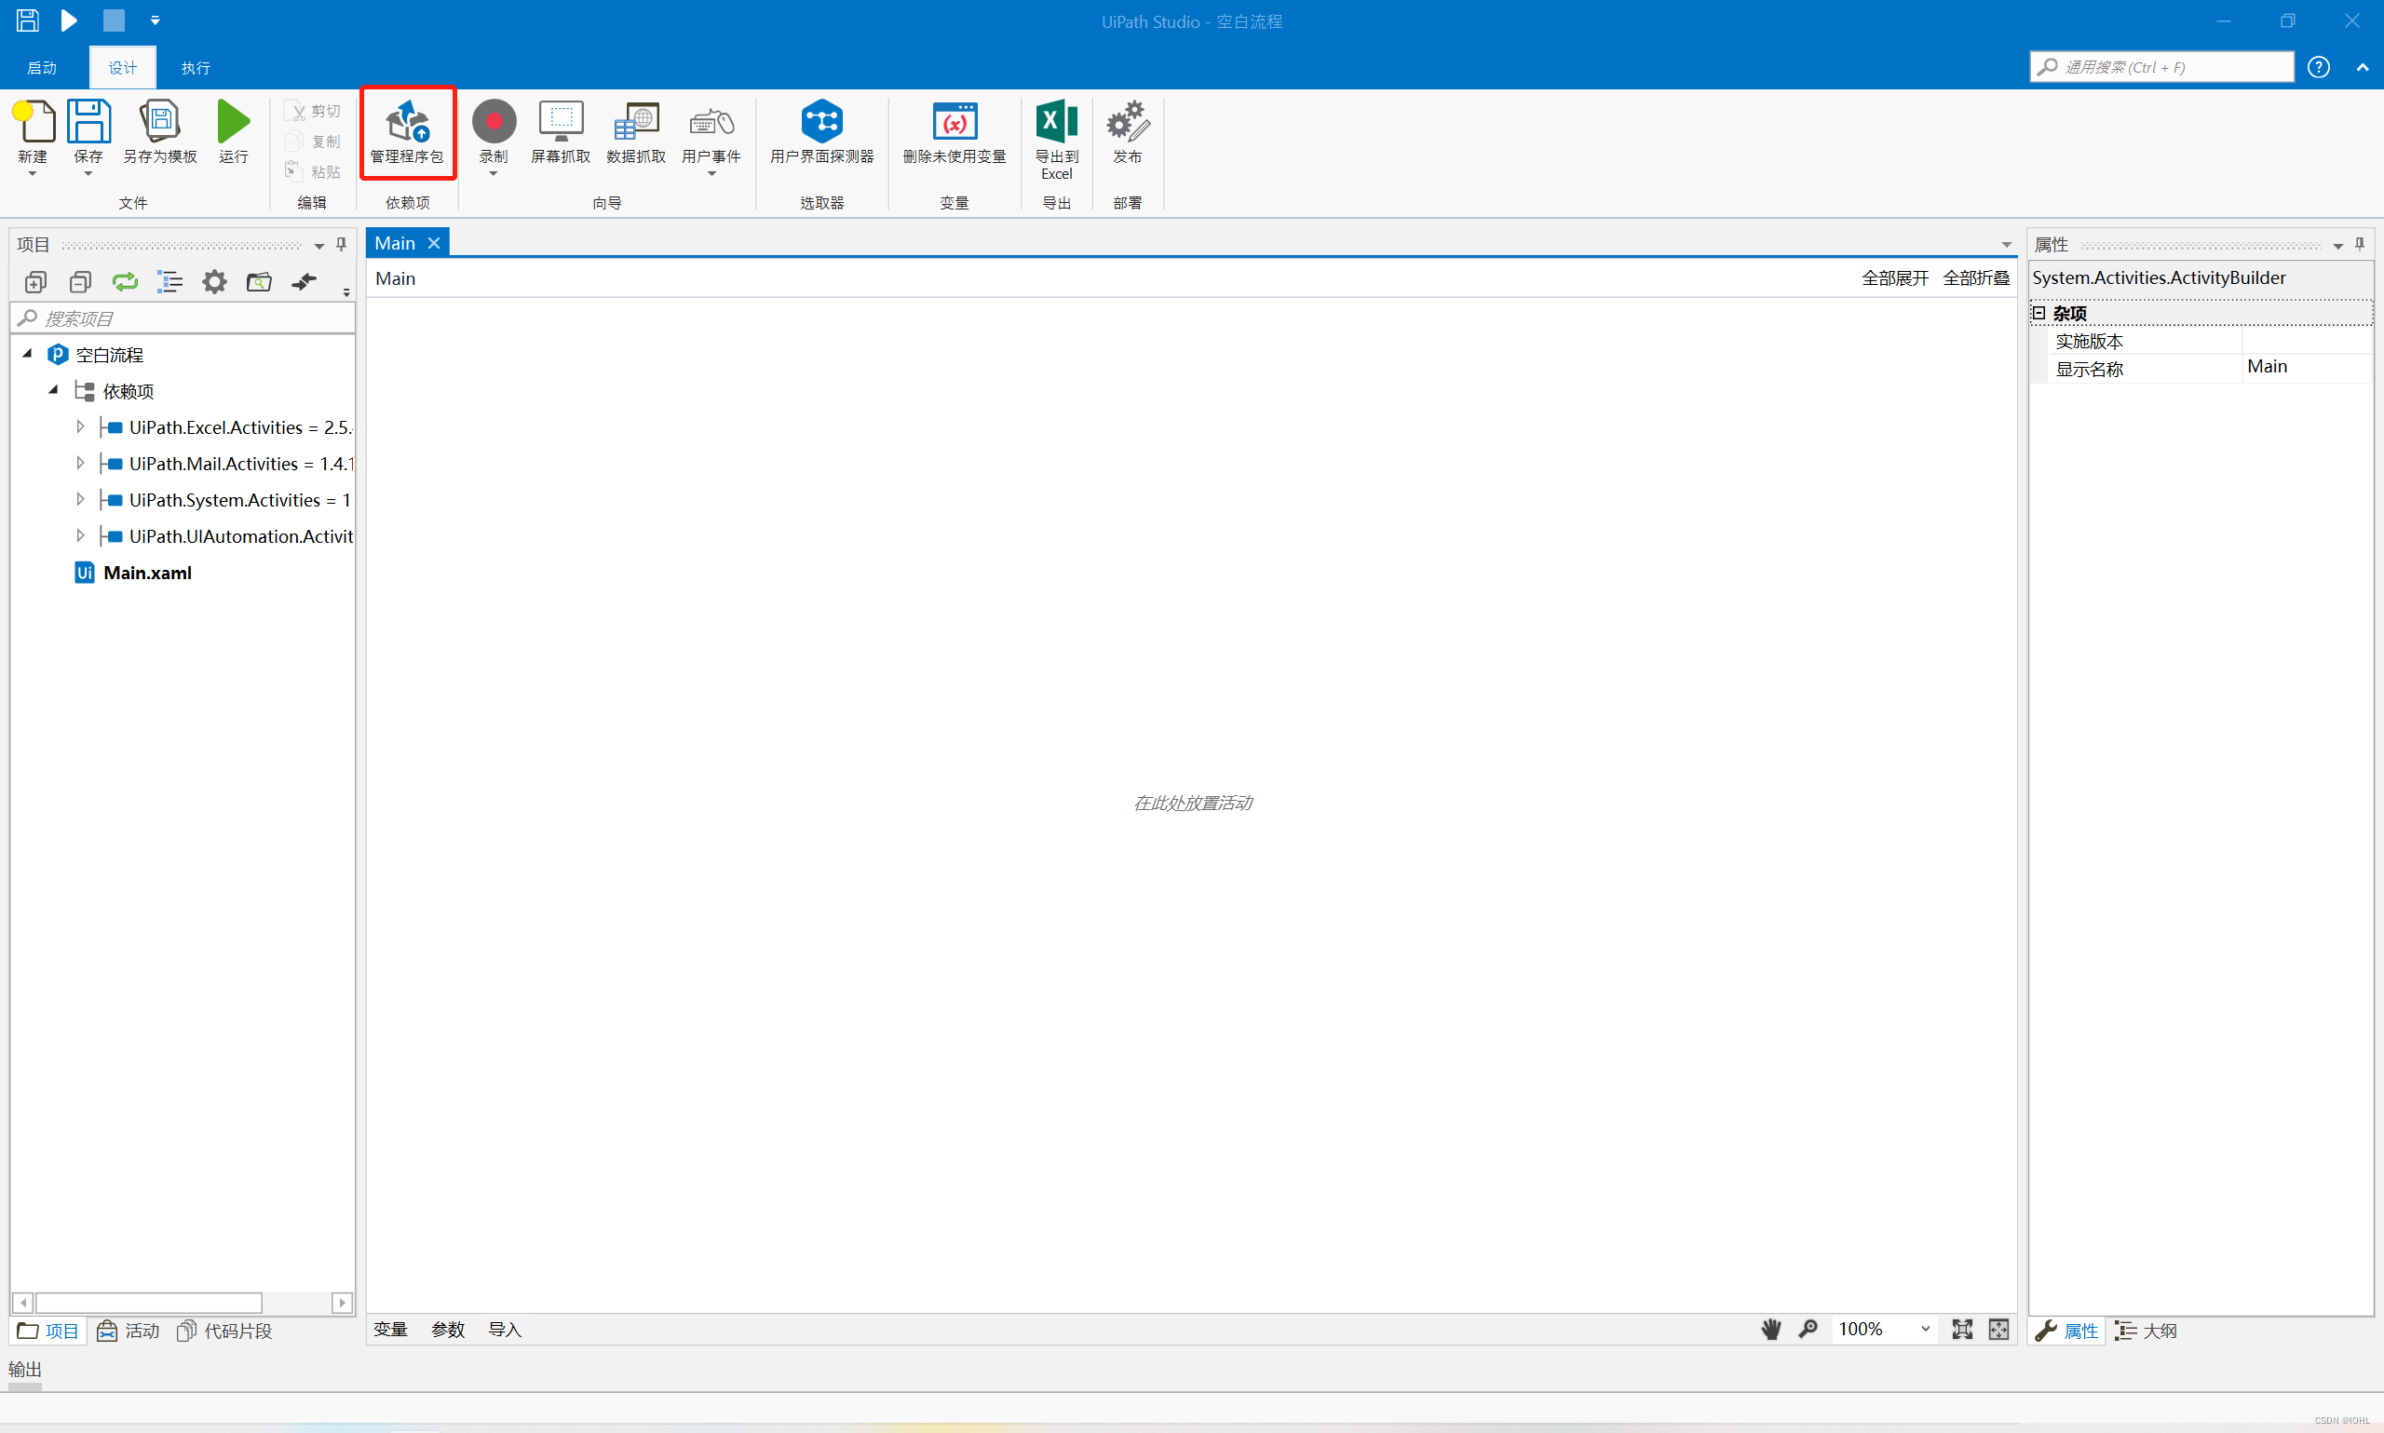The width and height of the screenshot is (2384, 1433).
Task: Click the zoom magnifier icon in designer
Action: click(1808, 1330)
